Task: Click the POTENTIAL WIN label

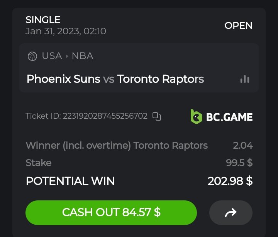Action: pyautogui.click(x=70, y=181)
